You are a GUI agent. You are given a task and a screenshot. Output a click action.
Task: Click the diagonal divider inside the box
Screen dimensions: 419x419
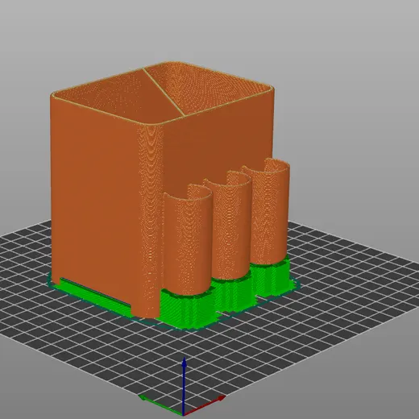coord(164,92)
